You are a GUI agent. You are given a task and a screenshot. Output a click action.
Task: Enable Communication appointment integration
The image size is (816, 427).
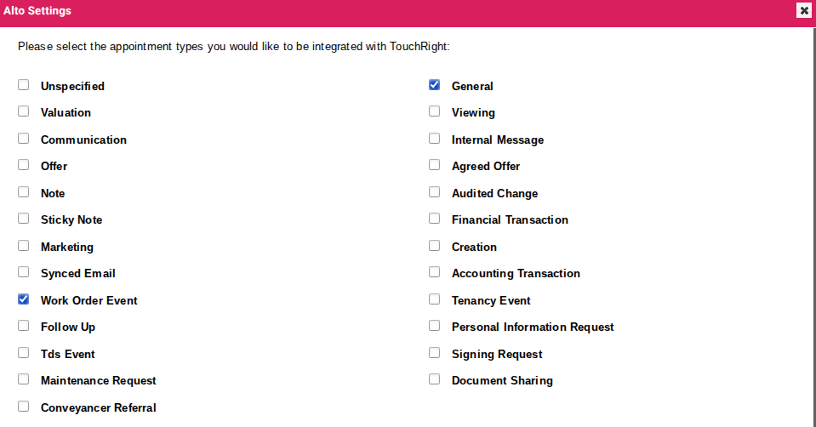coord(24,139)
